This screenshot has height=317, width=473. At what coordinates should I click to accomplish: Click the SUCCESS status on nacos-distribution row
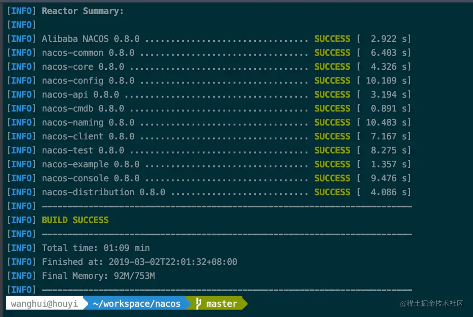[332, 192]
